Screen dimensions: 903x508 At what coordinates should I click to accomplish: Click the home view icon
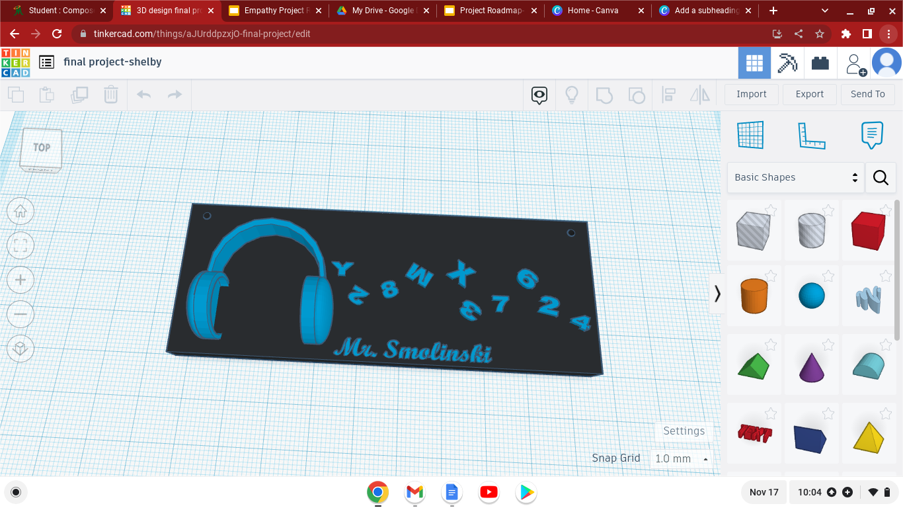pos(20,211)
